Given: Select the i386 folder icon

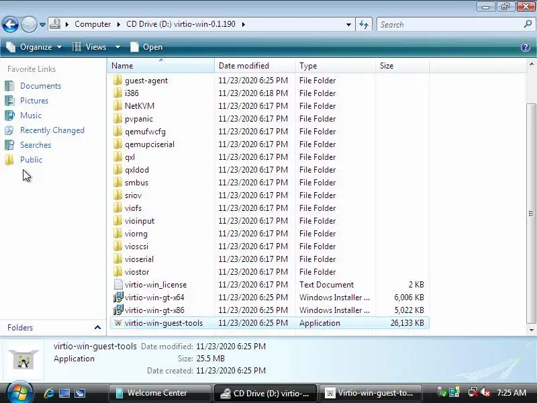Looking at the screenshot, I should coord(117,93).
